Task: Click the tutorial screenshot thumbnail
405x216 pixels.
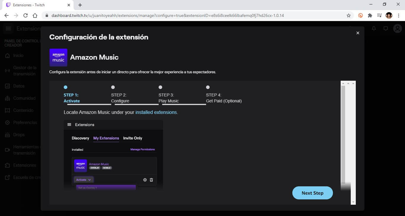Action: point(113,155)
